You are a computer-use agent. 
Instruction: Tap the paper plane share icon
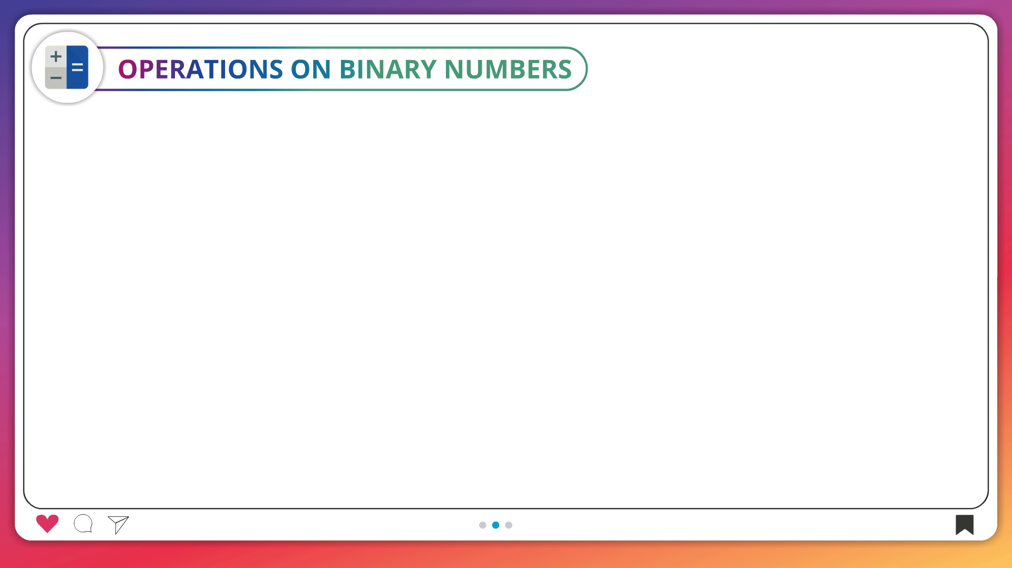click(x=119, y=524)
